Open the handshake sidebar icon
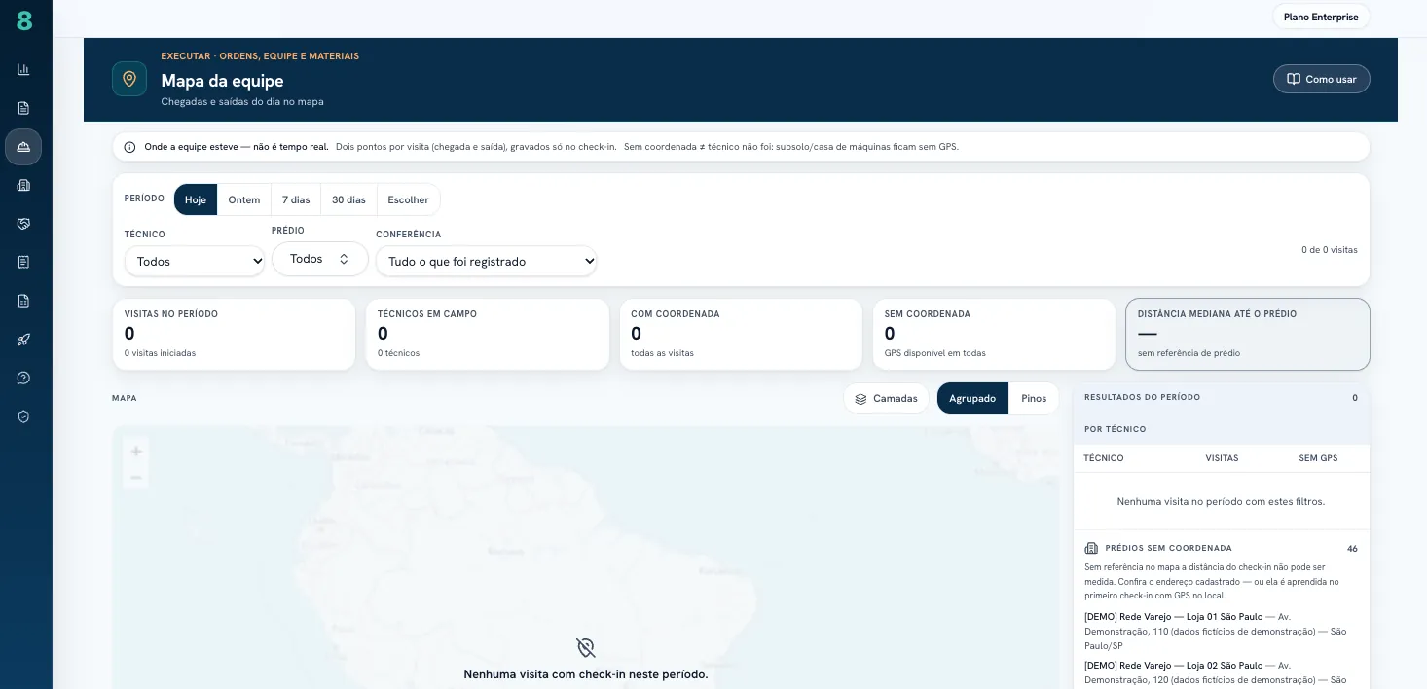The image size is (1427, 689). pyautogui.click(x=23, y=224)
